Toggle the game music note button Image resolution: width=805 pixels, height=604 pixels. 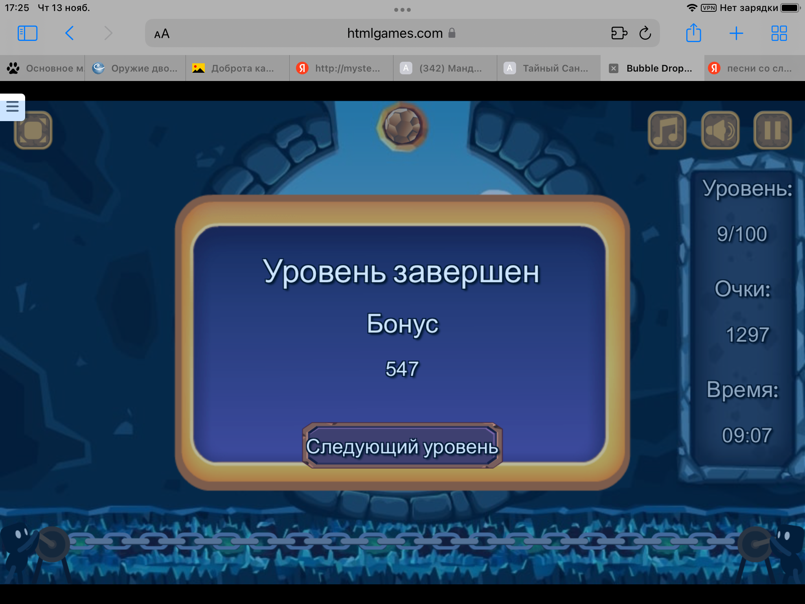point(667,130)
